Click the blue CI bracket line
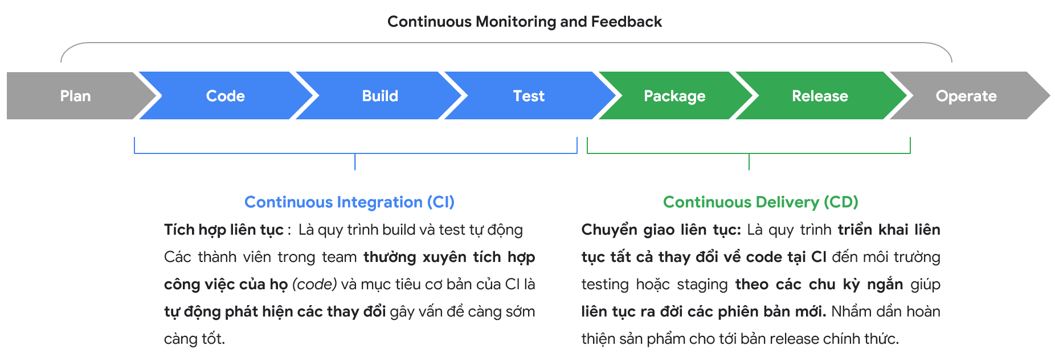Viewport: 1055px width, 358px height. click(x=355, y=153)
